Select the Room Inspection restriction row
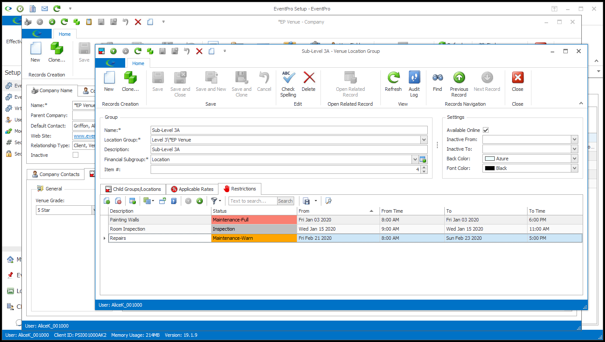Viewport: 605px width, 342px height. [345, 229]
